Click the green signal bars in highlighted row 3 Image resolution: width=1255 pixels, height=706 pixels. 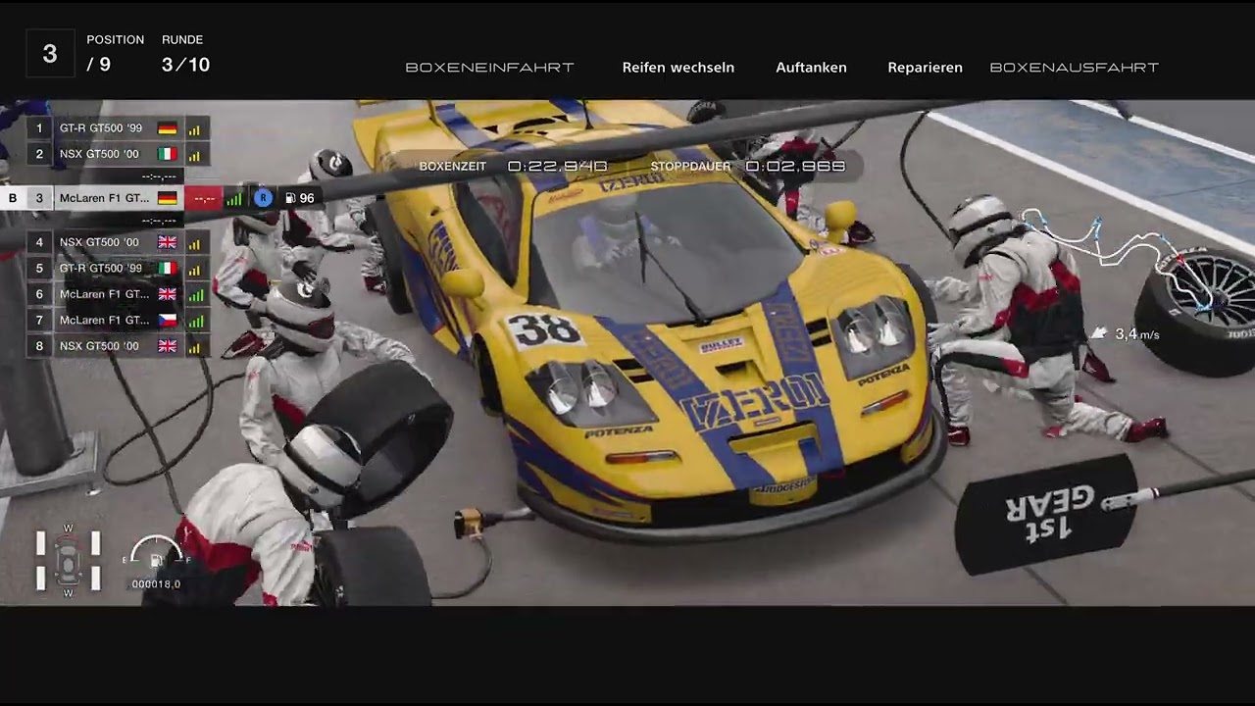tap(233, 198)
